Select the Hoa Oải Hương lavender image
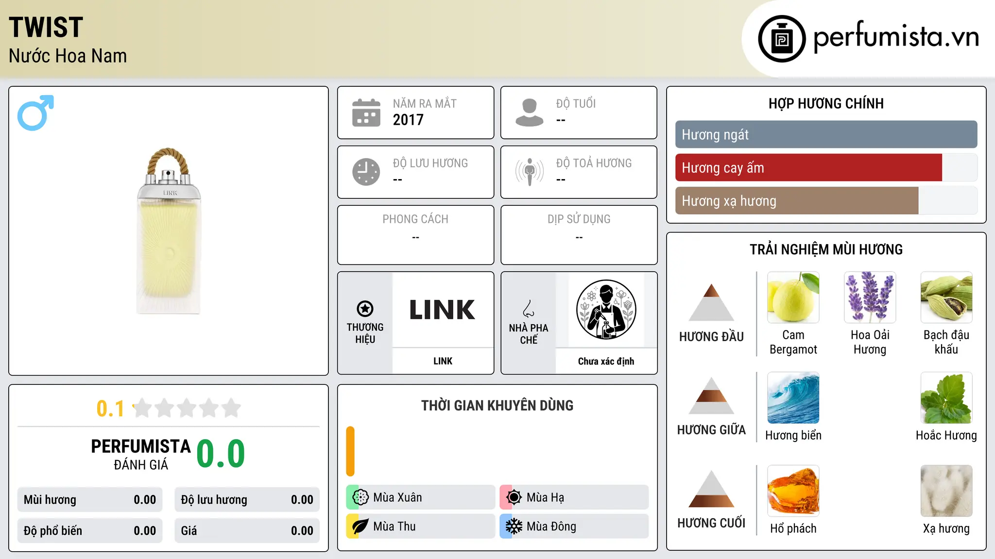The image size is (995, 559). click(x=870, y=297)
